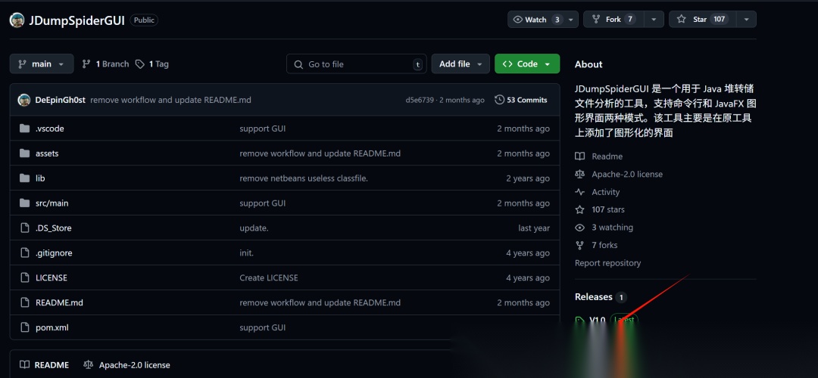Open the 3 watching link
818x378 pixels.
pyautogui.click(x=612, y=228)
